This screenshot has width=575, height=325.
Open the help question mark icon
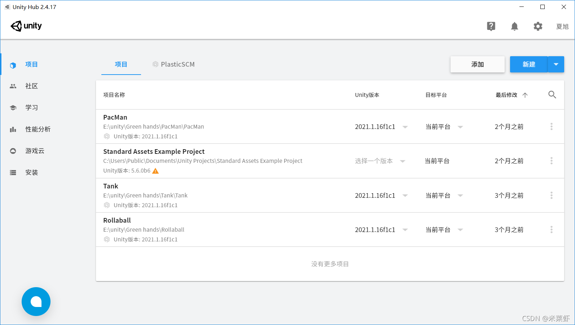click(x=491, y=26)
